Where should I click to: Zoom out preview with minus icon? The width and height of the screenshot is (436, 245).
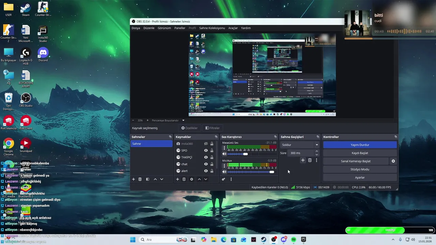click(133, 120)
